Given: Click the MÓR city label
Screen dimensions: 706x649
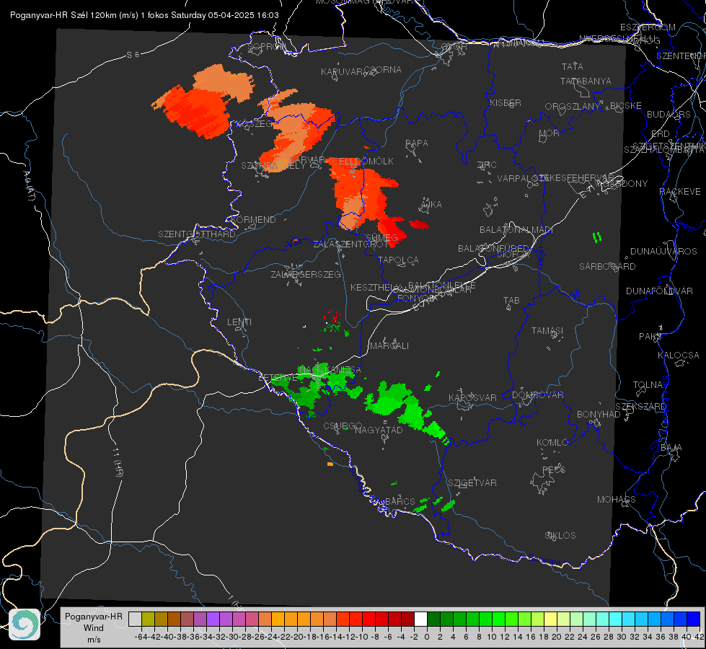Looking at the screenshot, I should tap(550, 133).
